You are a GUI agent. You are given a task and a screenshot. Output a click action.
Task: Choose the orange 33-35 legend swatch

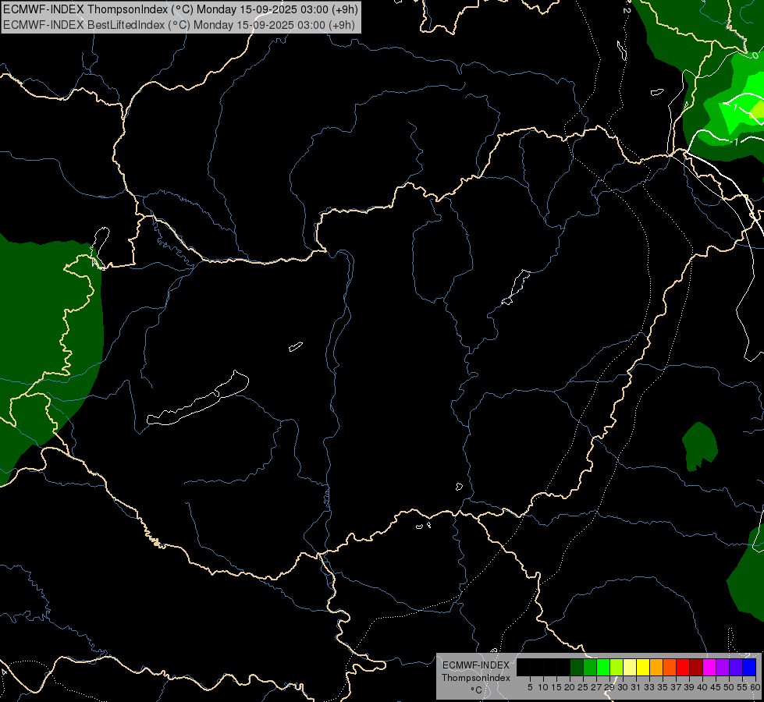click(x=656, y=667)
